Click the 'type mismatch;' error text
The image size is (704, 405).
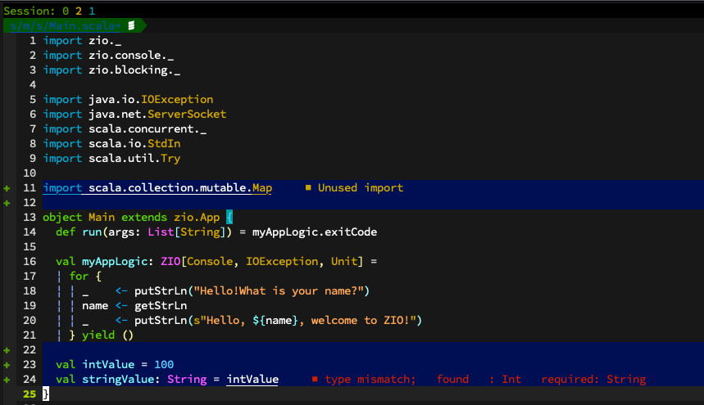point(370,379)
